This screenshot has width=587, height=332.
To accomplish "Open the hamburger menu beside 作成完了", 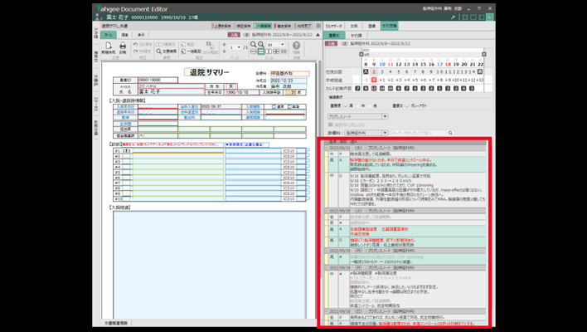I will pyautogui.click(x=318, y=26).
